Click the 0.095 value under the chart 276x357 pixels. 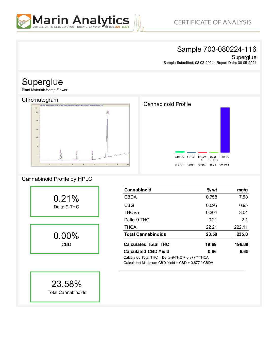[x=191, y=165]
